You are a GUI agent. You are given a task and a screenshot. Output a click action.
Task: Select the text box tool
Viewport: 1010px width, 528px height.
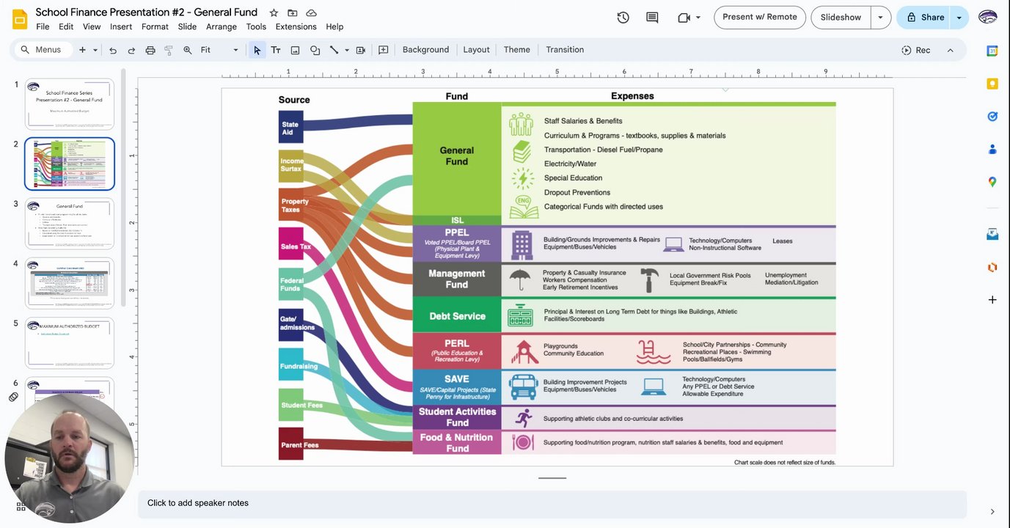click(x=276, y=50)
